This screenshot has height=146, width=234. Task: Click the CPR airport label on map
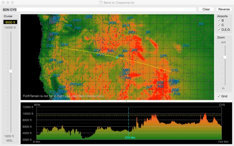pyautogui.click(x=164, y=56)
